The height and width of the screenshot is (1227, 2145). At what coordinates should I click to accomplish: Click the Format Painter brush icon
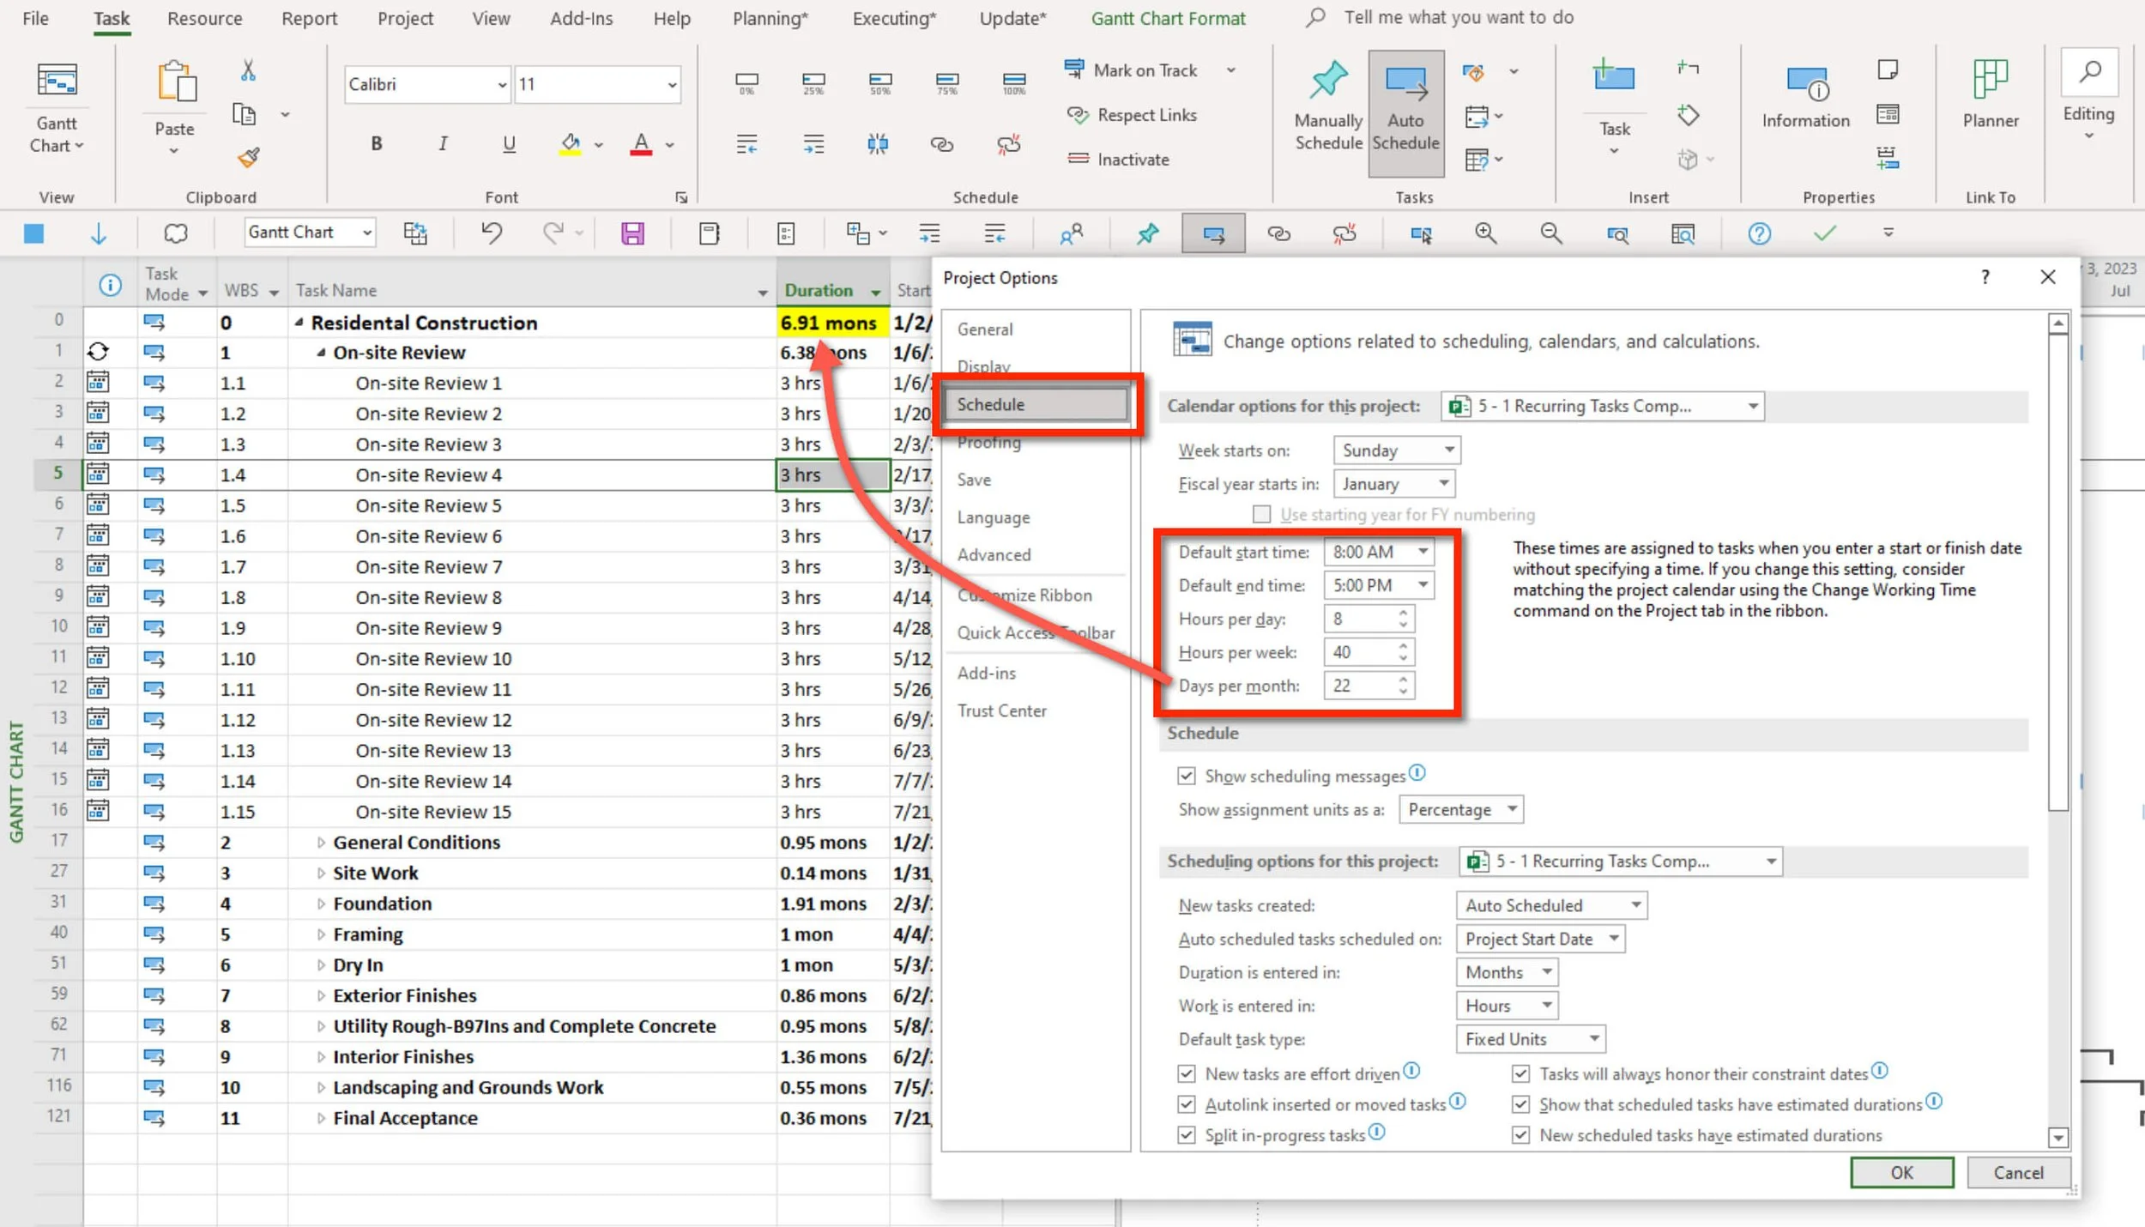[x=248, y=158]
